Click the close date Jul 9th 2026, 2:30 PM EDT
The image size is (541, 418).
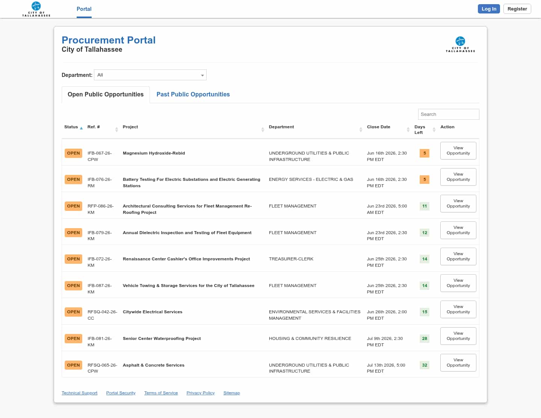pos(385,341)
